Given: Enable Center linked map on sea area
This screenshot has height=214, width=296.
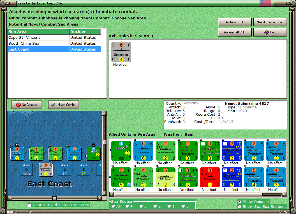Looking at the screenshot, I should click(29, 205).
